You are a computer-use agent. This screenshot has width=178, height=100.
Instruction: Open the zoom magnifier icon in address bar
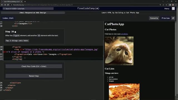(160, 5)
